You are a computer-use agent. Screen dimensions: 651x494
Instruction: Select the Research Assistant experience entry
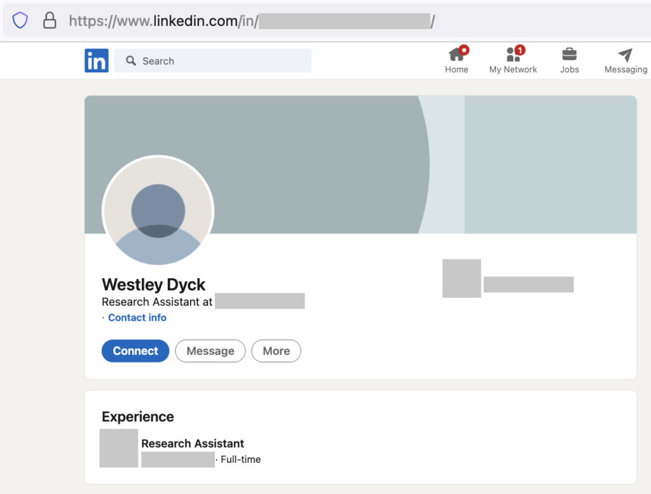coord(193,443)
